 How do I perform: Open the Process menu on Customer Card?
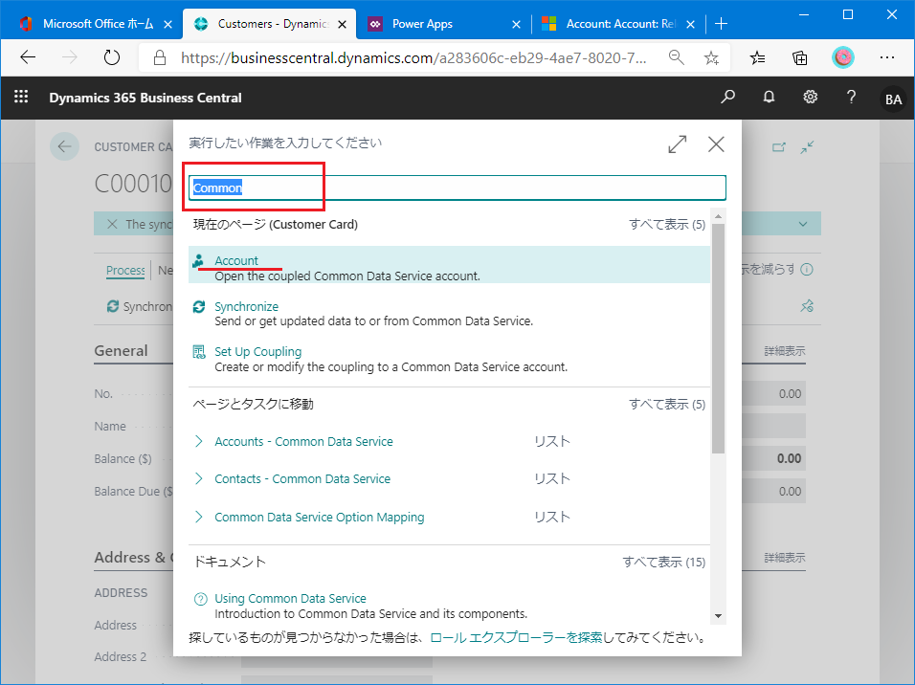point(125,270)
